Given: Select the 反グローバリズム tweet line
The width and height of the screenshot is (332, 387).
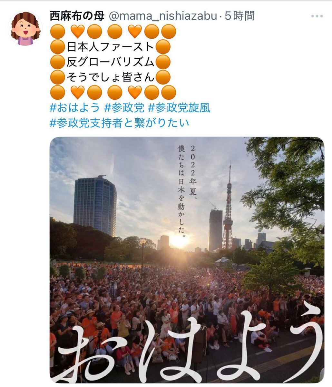Looking at the screenshot, I should click(x=110, y=62).
